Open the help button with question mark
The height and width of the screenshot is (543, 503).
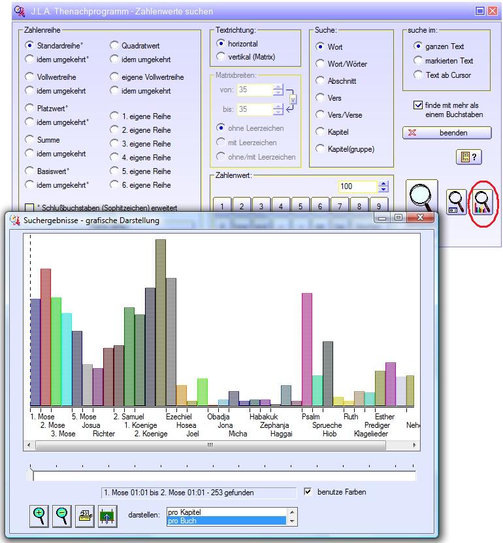[x=468, y=157]
